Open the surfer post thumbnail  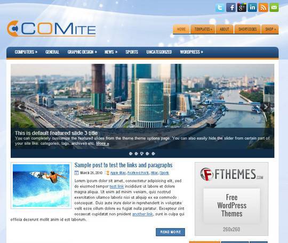(41, 185)
